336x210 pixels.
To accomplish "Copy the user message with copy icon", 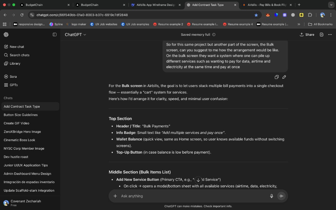I will (x=277, y=77).
